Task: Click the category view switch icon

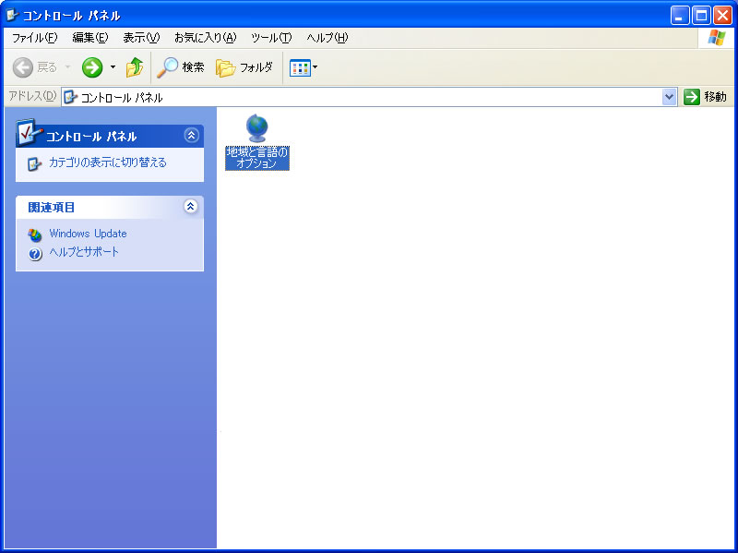Action: click(x=34, y=163)
